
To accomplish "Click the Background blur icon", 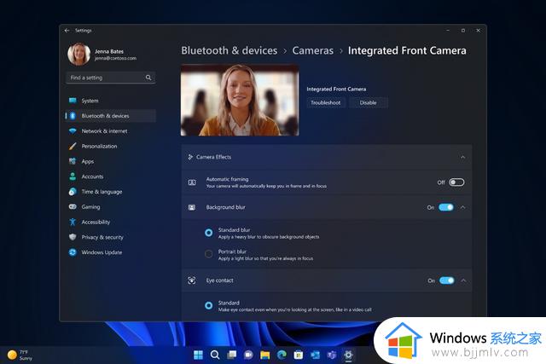I will 192,207.
